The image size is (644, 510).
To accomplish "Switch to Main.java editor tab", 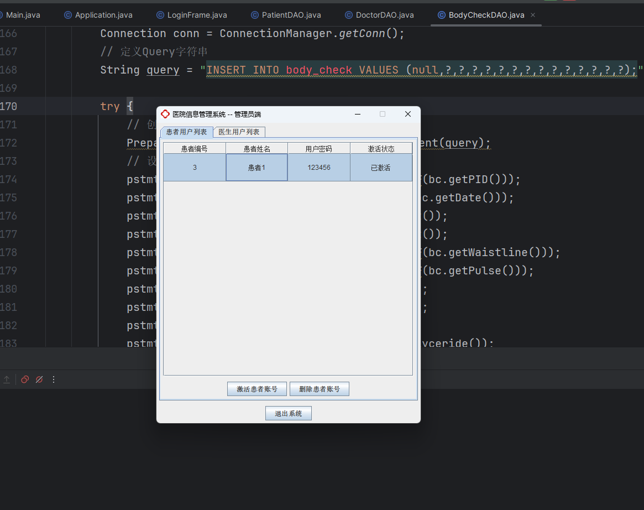I will [x=20, y=15].
